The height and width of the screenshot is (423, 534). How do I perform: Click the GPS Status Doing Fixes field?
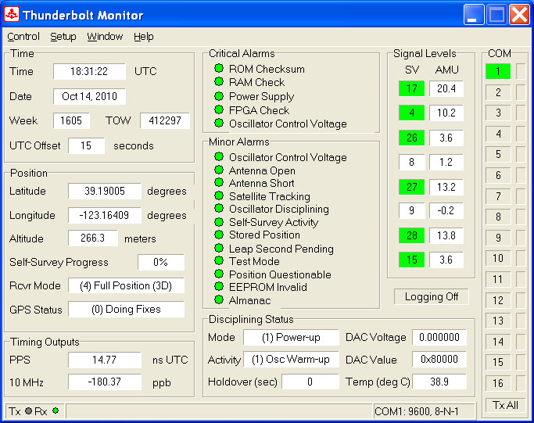coord(126,309)
